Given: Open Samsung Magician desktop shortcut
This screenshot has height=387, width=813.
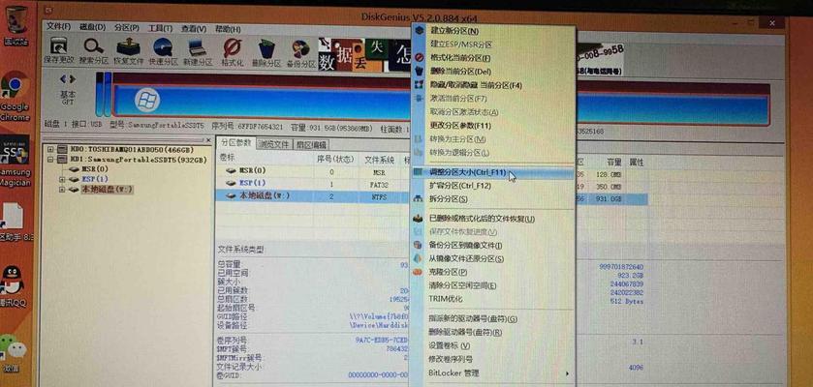Looking at the screenshot, I should 15,162.
